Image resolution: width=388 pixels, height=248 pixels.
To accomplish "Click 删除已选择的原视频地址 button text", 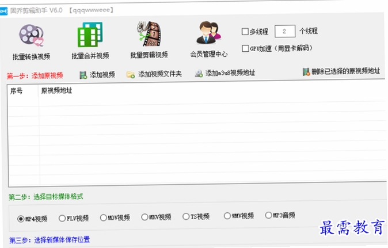I will [x=345, y=71].
